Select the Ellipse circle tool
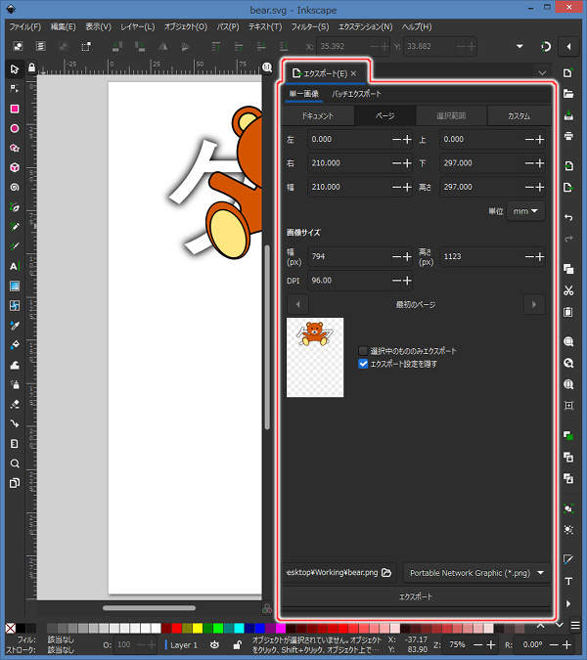Screen dimensions: 587x660 pyautogui.click(x=15, y=128)
